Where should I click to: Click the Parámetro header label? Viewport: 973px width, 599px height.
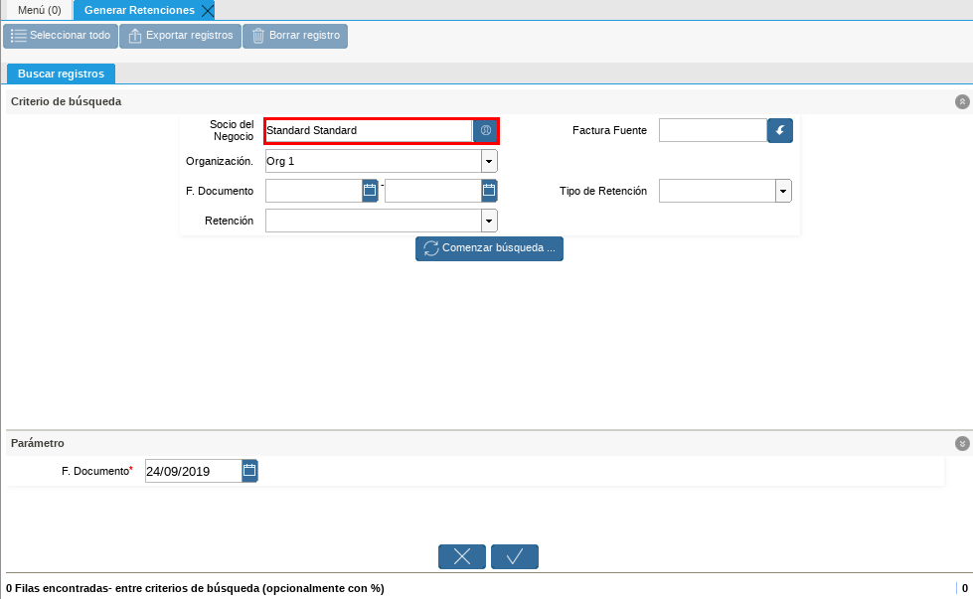click(37, 443)
